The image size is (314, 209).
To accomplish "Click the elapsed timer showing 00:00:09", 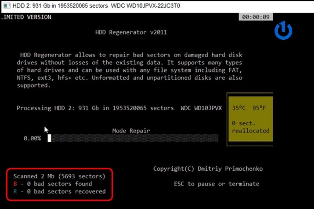I will [x=256, y=17].
